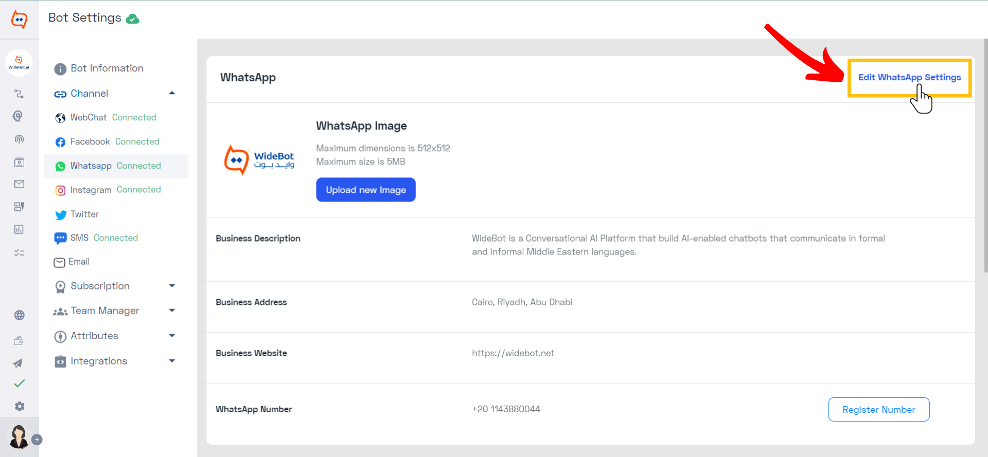Open the wallet icon in the sidebar

[19, 340]
